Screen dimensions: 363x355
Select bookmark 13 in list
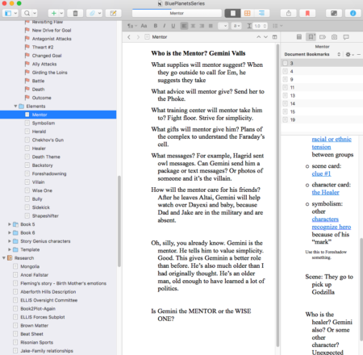322,95
